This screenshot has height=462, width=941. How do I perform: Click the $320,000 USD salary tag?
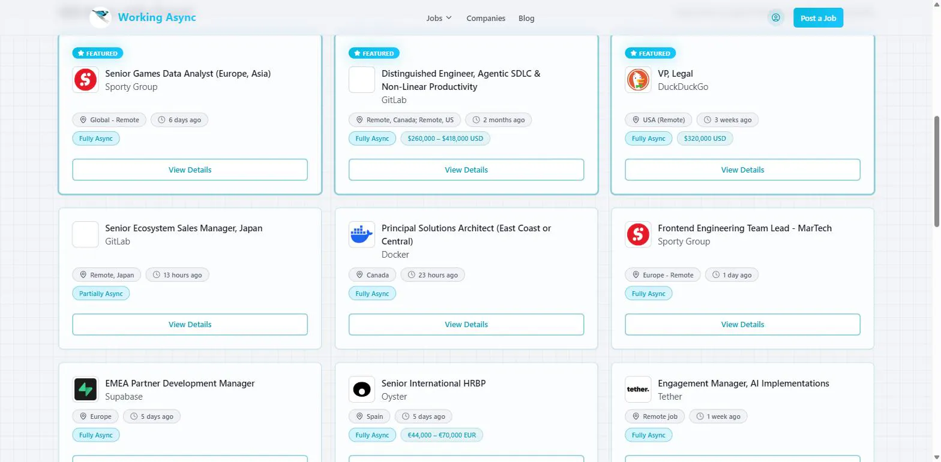(705, 138)
